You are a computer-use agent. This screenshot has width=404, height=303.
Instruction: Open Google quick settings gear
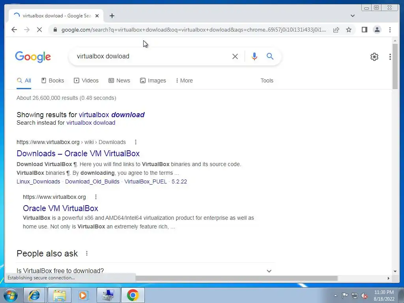point(374,57)
